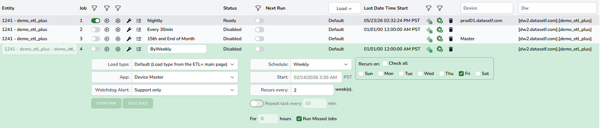Check the Wed recurrence checkbox
Viewport: 600px width, 128px height.
tap(420, 74)
